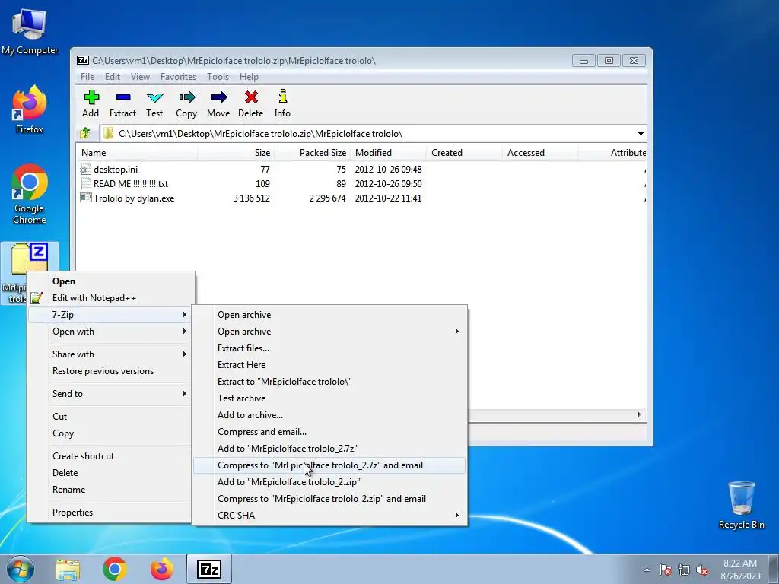The image size is (779, 584).
Task: Choose Add to "MrEpiclolface trololo_2.7z"
Action: [329, 449]
